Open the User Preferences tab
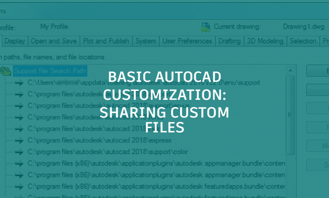The width and height of the screenshot is (329, 198). pos(187,41)
